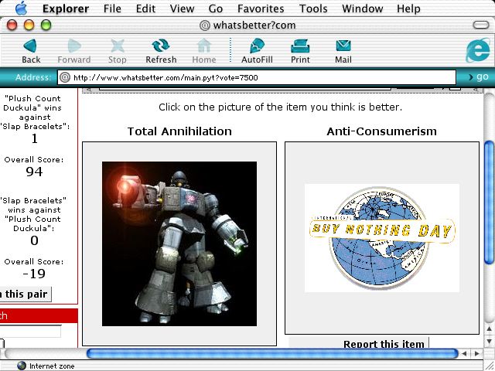Click the scroll down arrow
Image resolution: width=495 pixels, height=371 pixels.
pyautogui.click(x=489, y=342)
